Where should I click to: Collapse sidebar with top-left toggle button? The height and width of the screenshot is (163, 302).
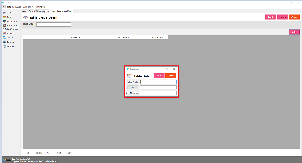pyautogui.click(x=3, y=7)
